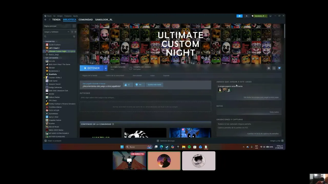Select Borderlands 2 in library list
The height and width of the screenshot is (184, 328).
click(54, 71)
